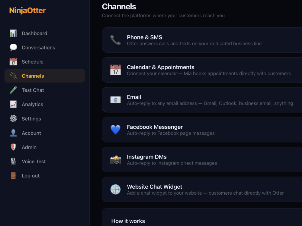Click 'Auto-reply to Facebook page messages' text
Viewport: 302px width, 226px height.
click(171, 133)
